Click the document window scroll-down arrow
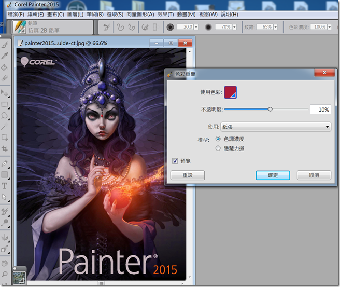This screenshot has height=287, width=340. coord(190,277)
